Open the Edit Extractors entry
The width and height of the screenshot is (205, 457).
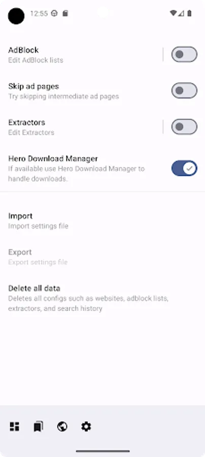[x=82, y=127]
